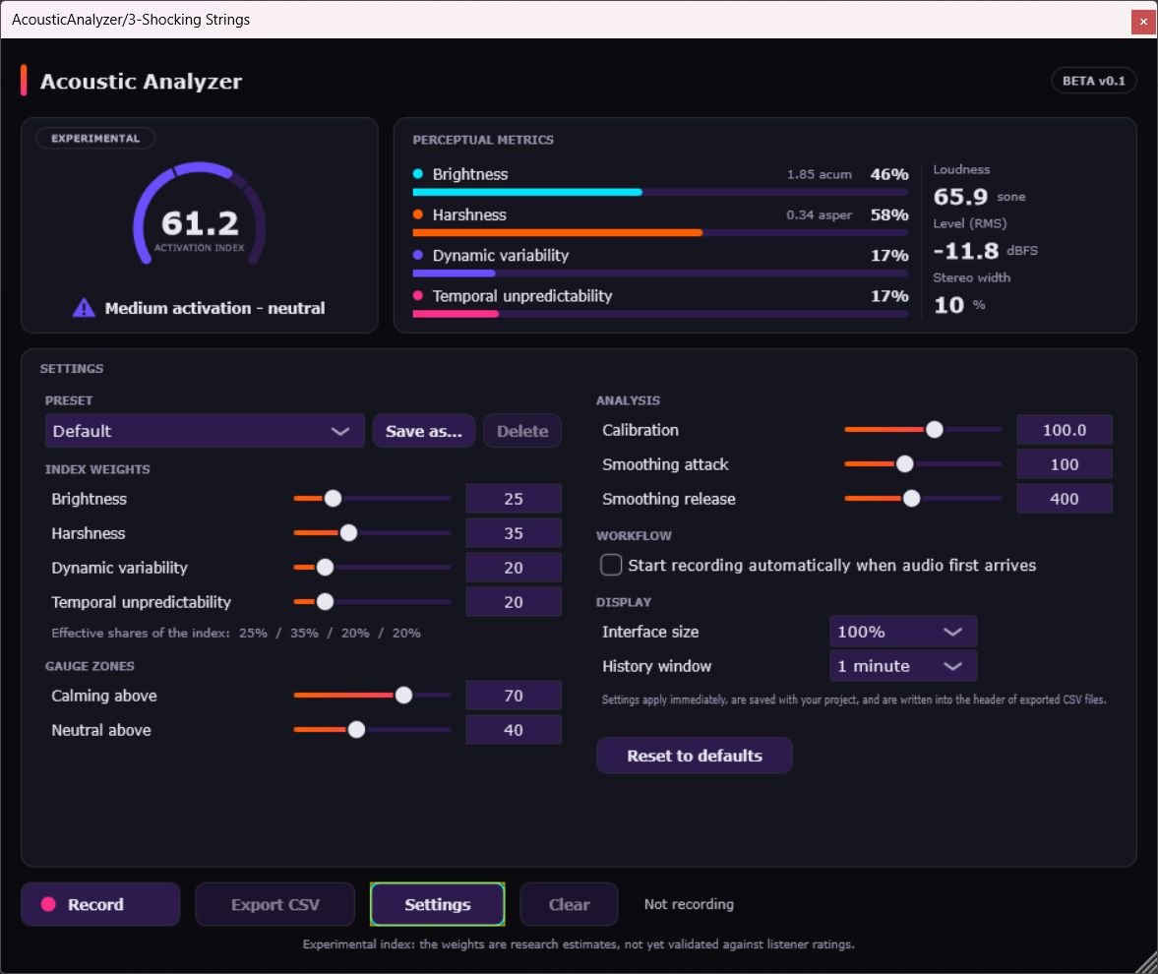Click the '1.85 acum' Brightness reading
Screen dimensions: 1158x974
coord(819,174)
